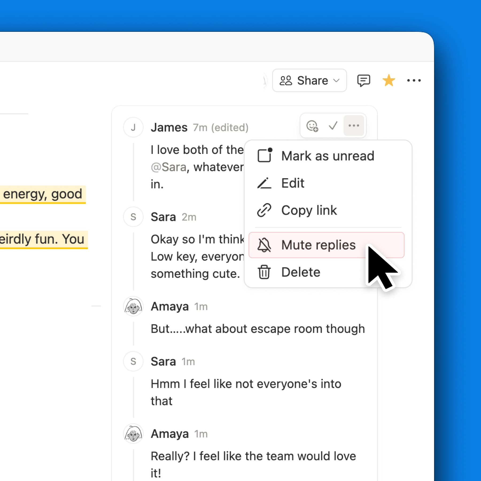Viewport: 481px width, 481px height.
Task: Close the comment's three-dot actions menu
Action: [x=354, y=126]
